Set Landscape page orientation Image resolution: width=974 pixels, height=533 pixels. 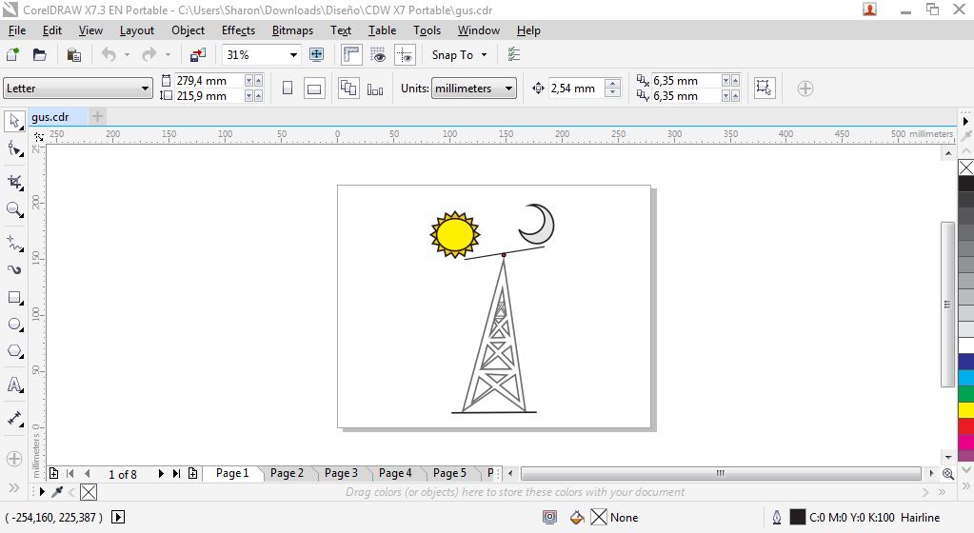coord(314,89)
